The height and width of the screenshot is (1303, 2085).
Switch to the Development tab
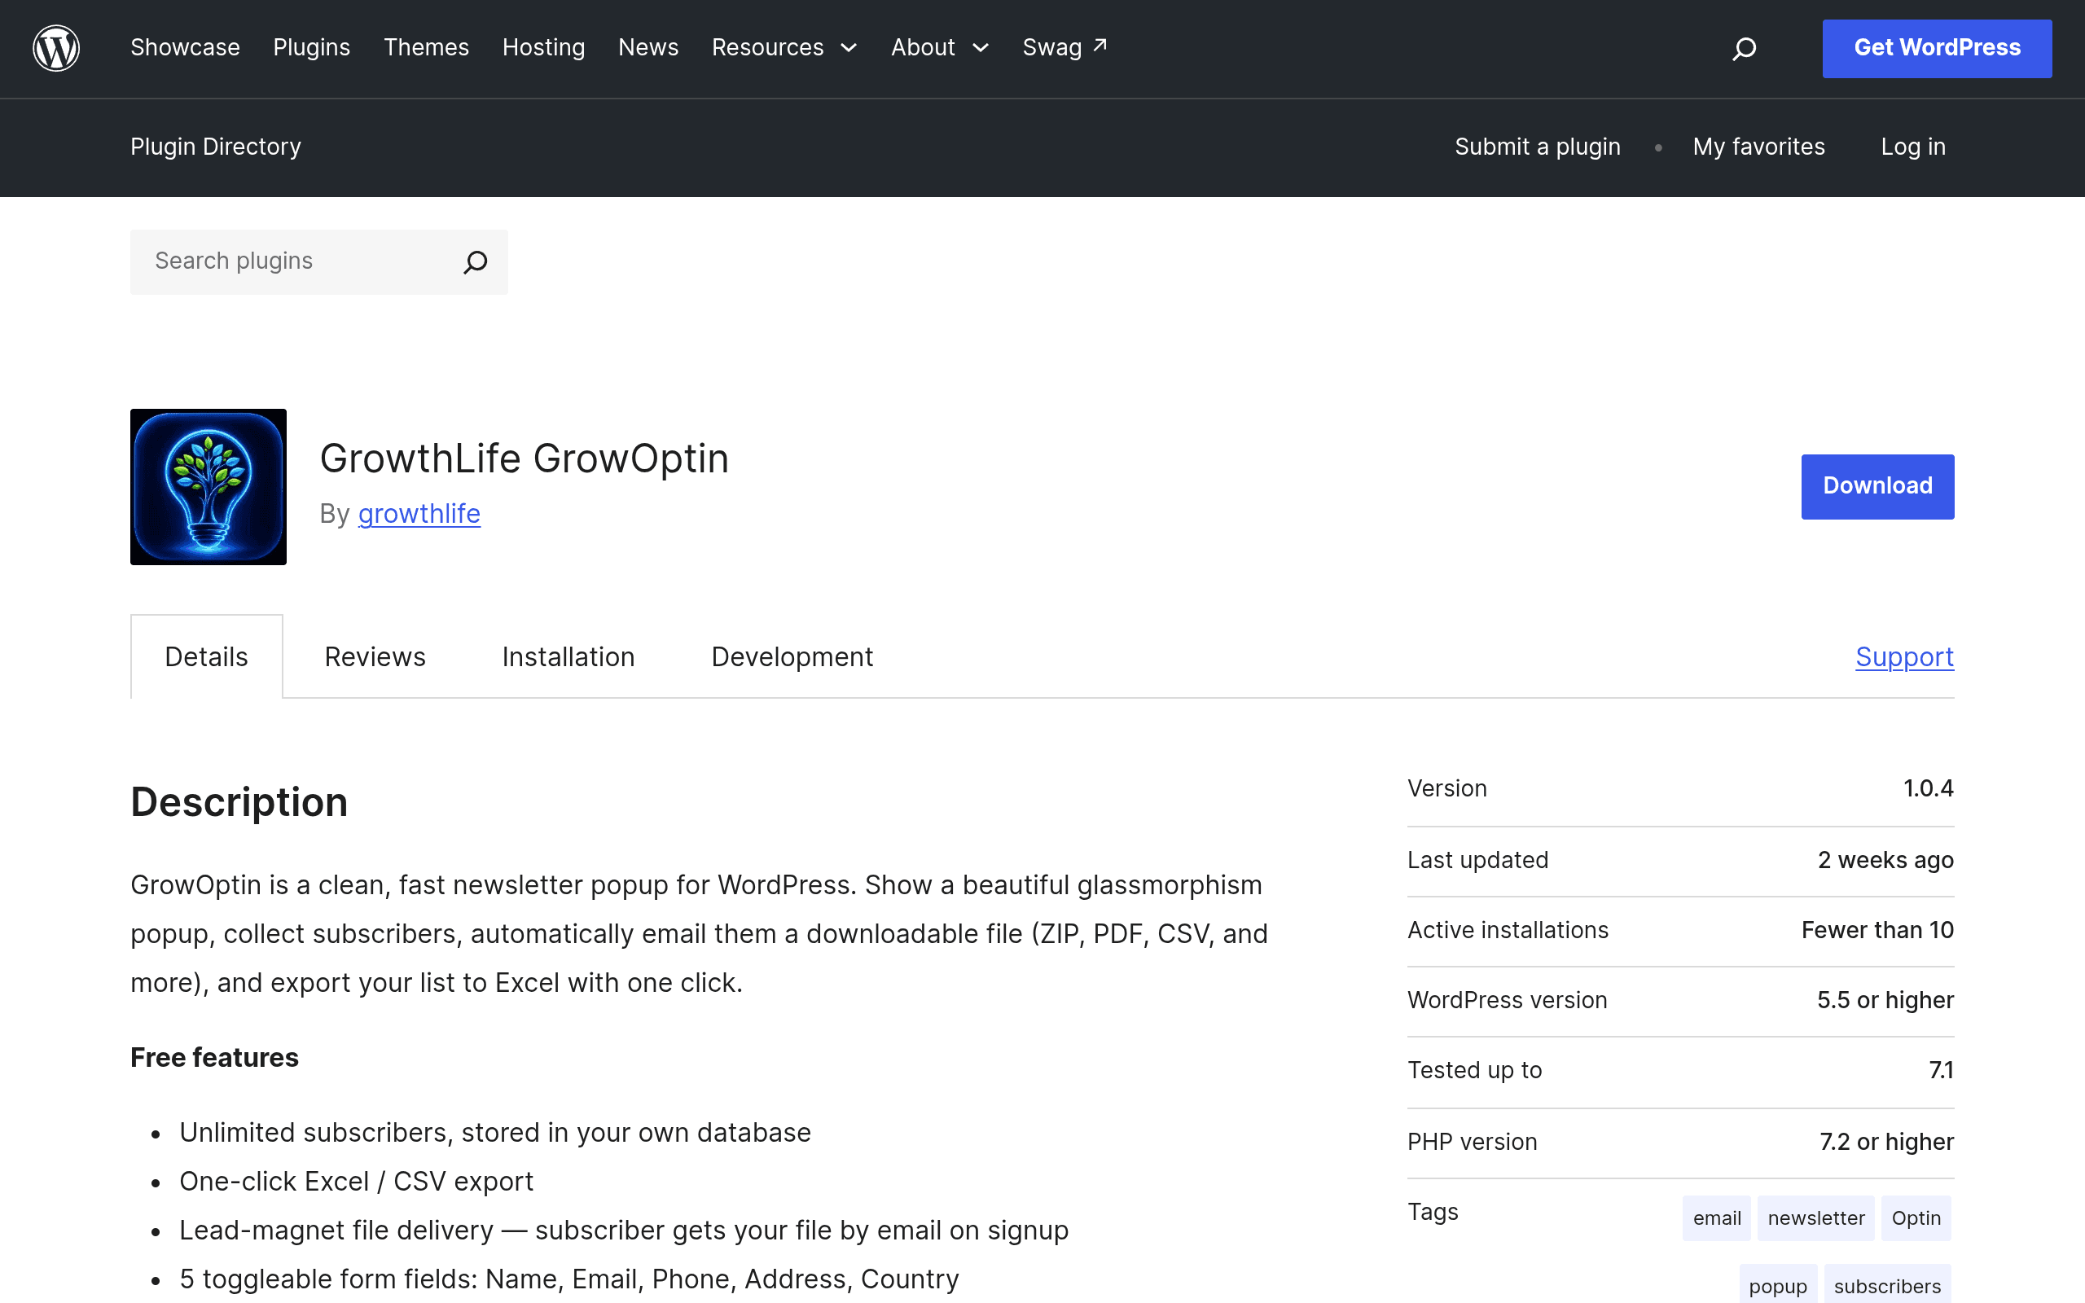click(x=792, y=656)
